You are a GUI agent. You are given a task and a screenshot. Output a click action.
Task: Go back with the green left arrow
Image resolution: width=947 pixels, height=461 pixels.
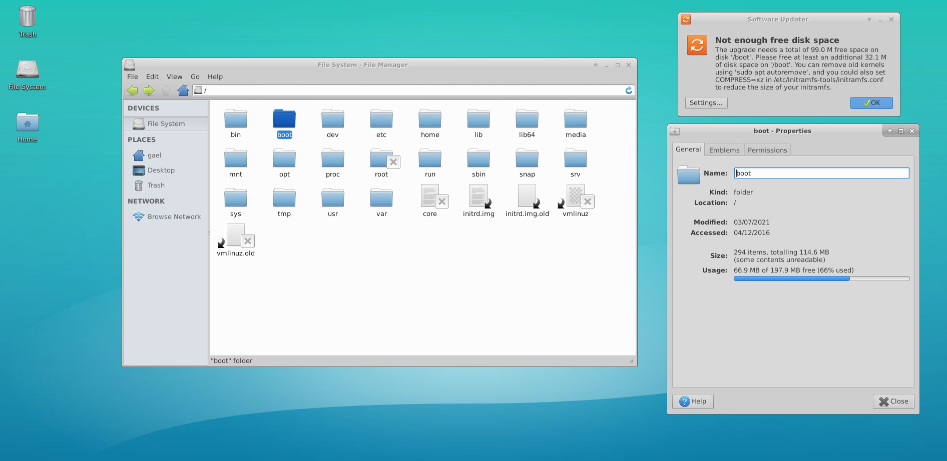pos(133,90)
